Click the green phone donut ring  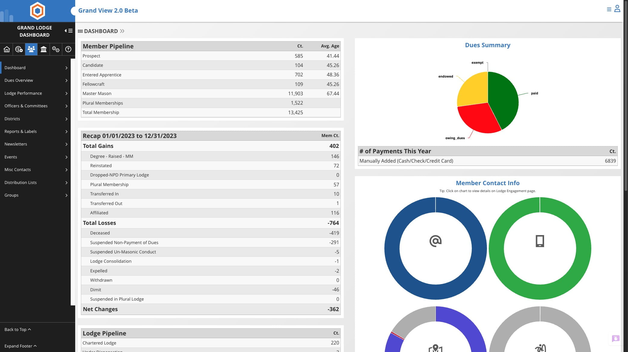[583, 248]
